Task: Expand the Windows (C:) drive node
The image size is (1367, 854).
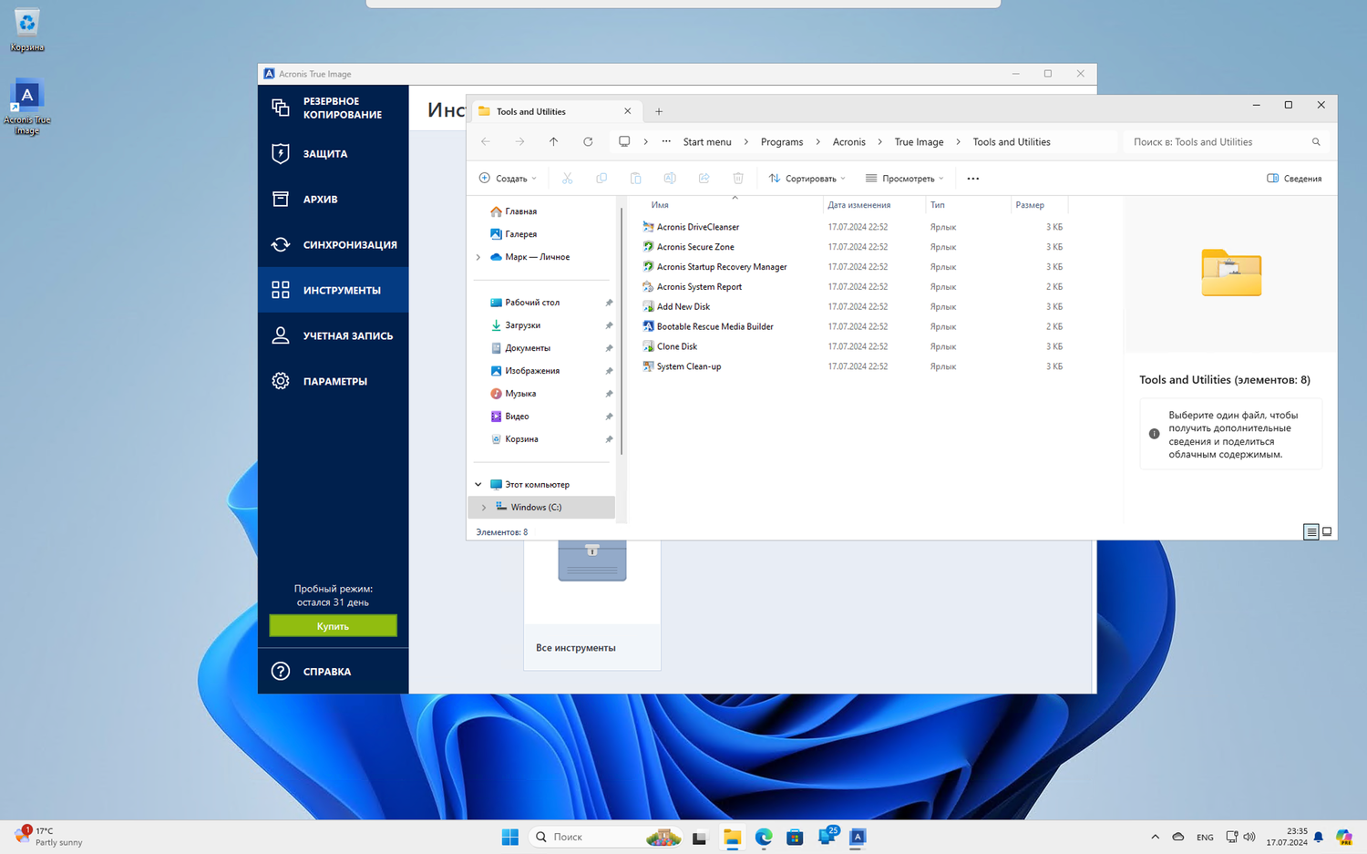Action: coord(484,508)
